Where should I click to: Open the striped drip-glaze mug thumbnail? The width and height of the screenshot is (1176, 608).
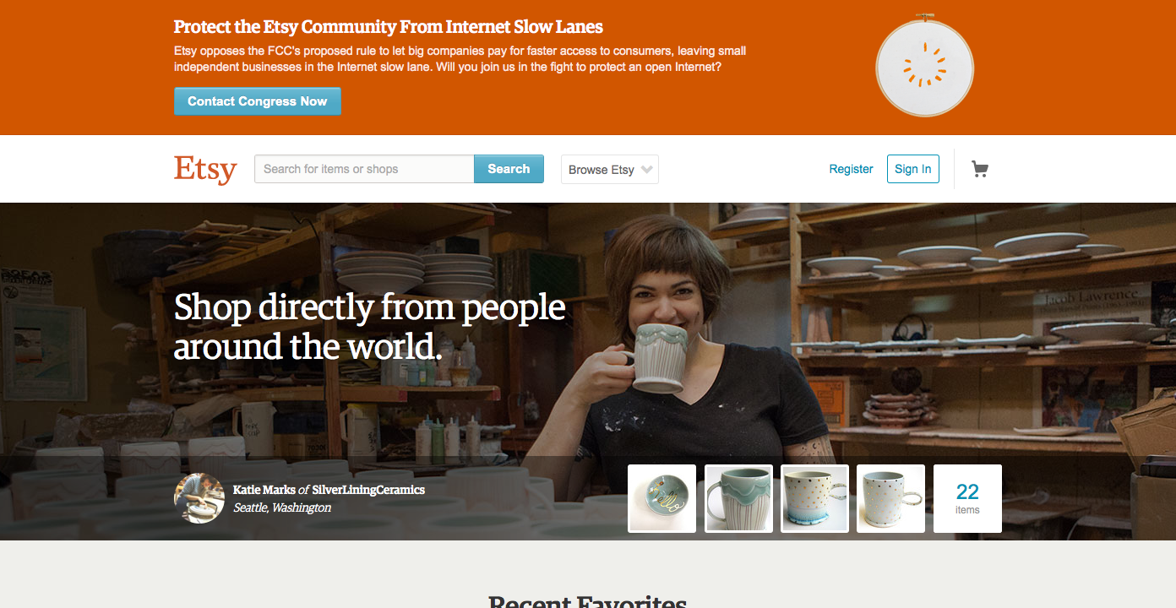point(738,498)
